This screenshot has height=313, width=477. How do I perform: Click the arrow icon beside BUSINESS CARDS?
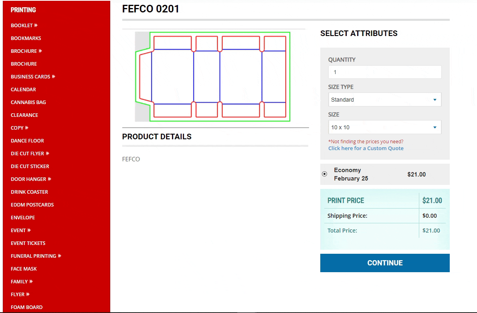[54, 76]
